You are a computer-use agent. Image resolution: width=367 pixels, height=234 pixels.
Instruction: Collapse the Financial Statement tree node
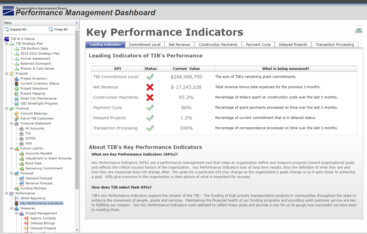(x=11, y=123)
